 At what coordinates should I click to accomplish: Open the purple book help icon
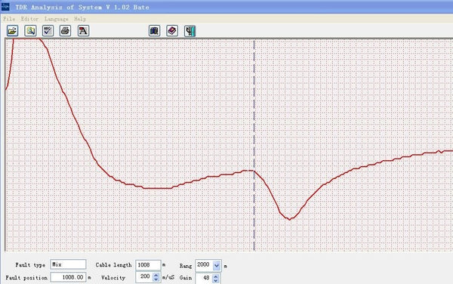coord(172,31)
